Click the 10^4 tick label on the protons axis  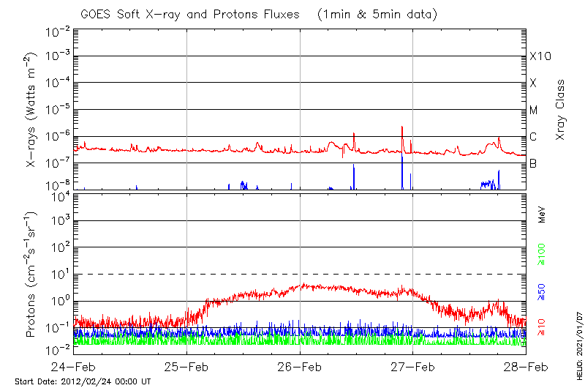[x=59, y=195]
